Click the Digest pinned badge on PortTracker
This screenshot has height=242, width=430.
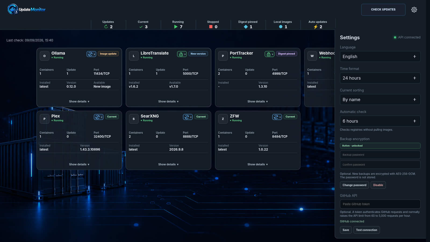[286, 54]
